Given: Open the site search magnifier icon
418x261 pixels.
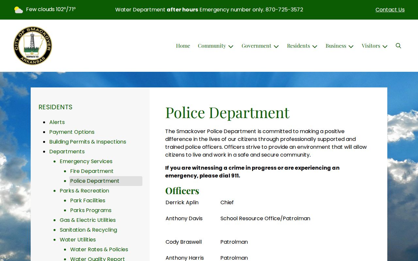Looking at the screenshot, I should (x=398, y=46).
